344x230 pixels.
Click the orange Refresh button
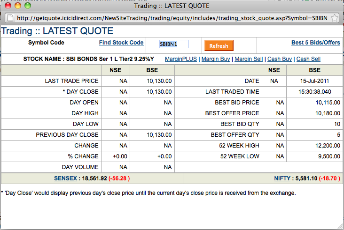[x=219, y=45]
